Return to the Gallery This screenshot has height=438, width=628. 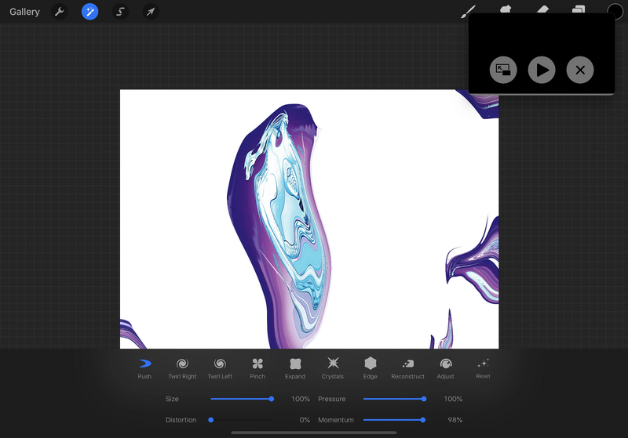pyautogui.click(x=24, y=12)
